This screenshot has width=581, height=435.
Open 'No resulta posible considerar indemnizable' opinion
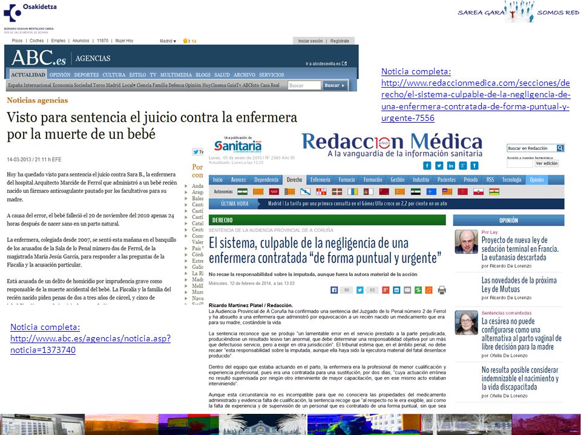coord(520,378)
